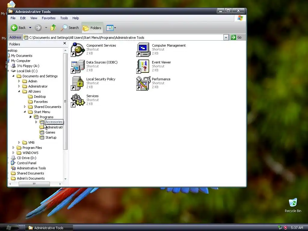This screenshot has height=231, width=308.
Task: Click folder tree scroll-up arrow
Action: pyautogui.click(x=65, y=51)
